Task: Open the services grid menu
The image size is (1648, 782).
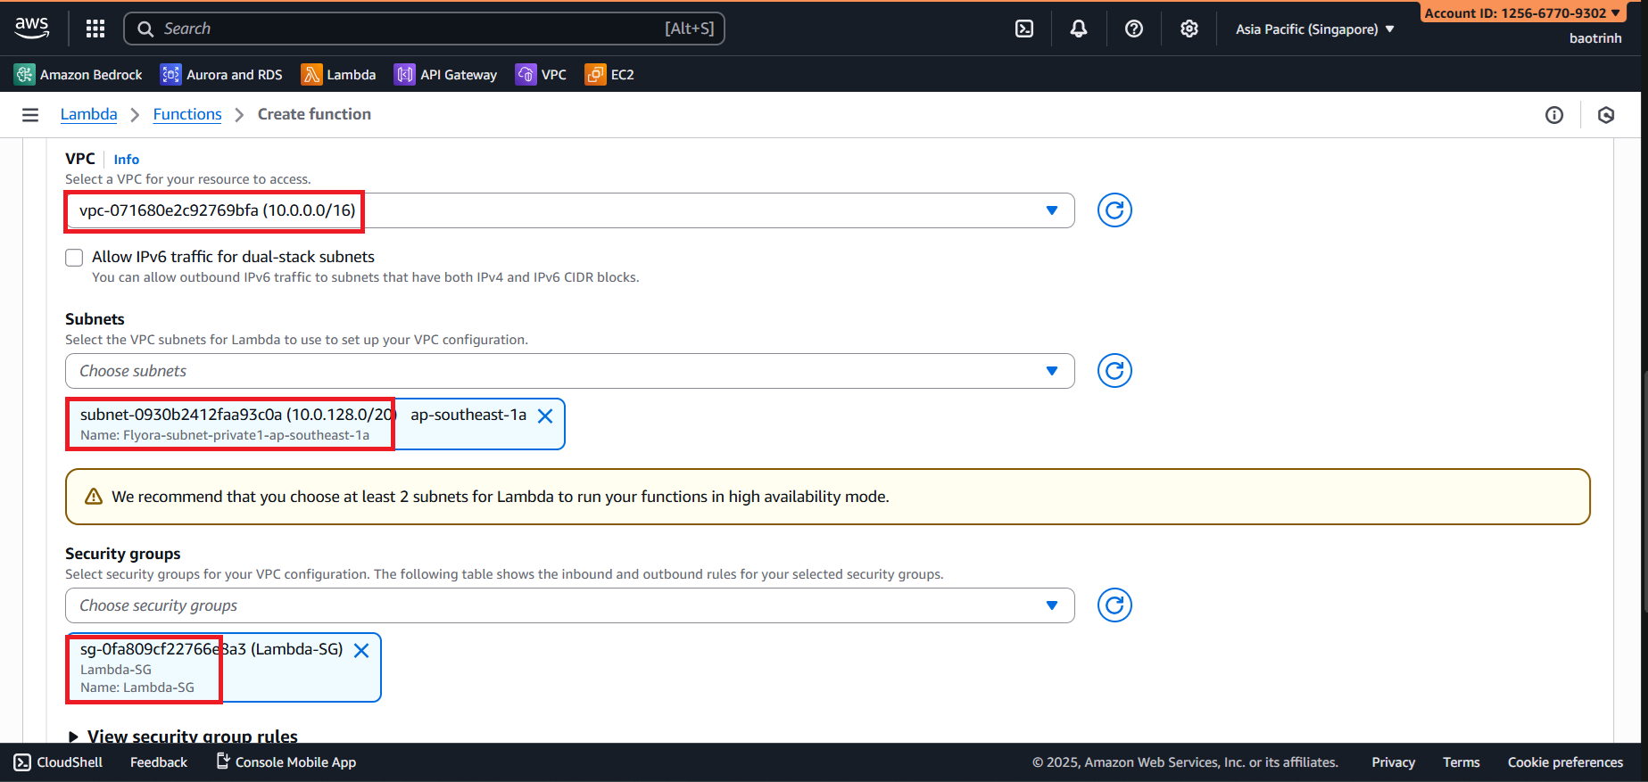Action: coord(95,29)
